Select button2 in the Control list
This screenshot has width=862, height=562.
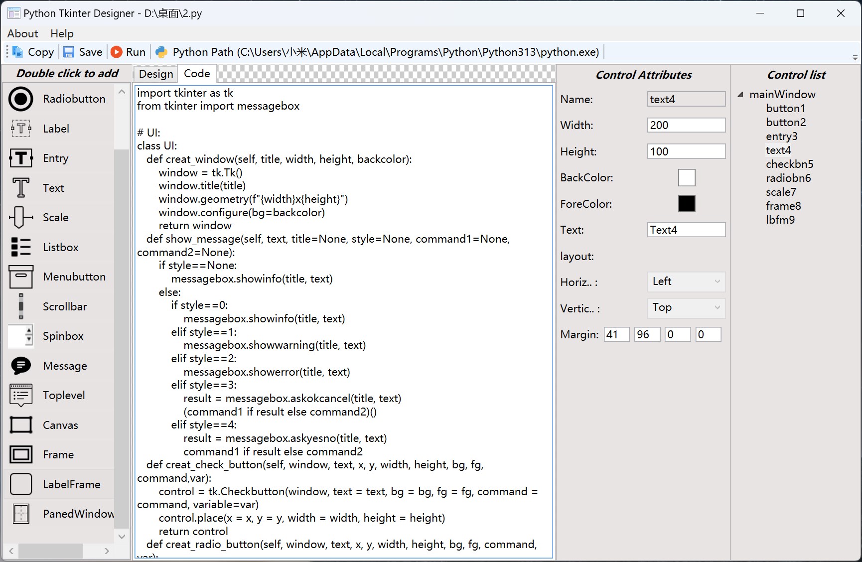click(786, 122)
